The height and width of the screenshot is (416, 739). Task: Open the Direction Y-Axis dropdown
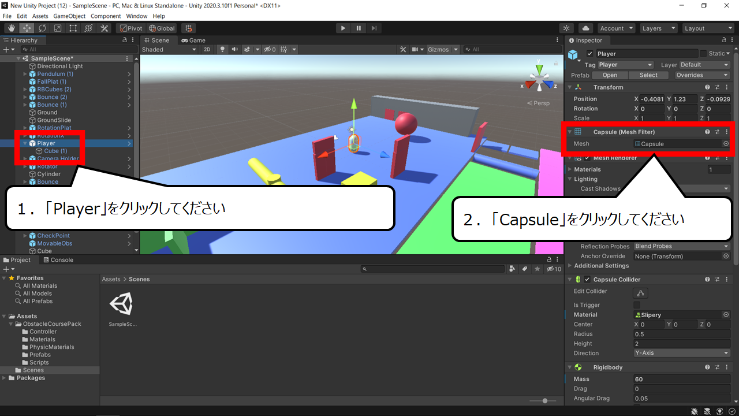pyautogui.click(x=682, y=353)
